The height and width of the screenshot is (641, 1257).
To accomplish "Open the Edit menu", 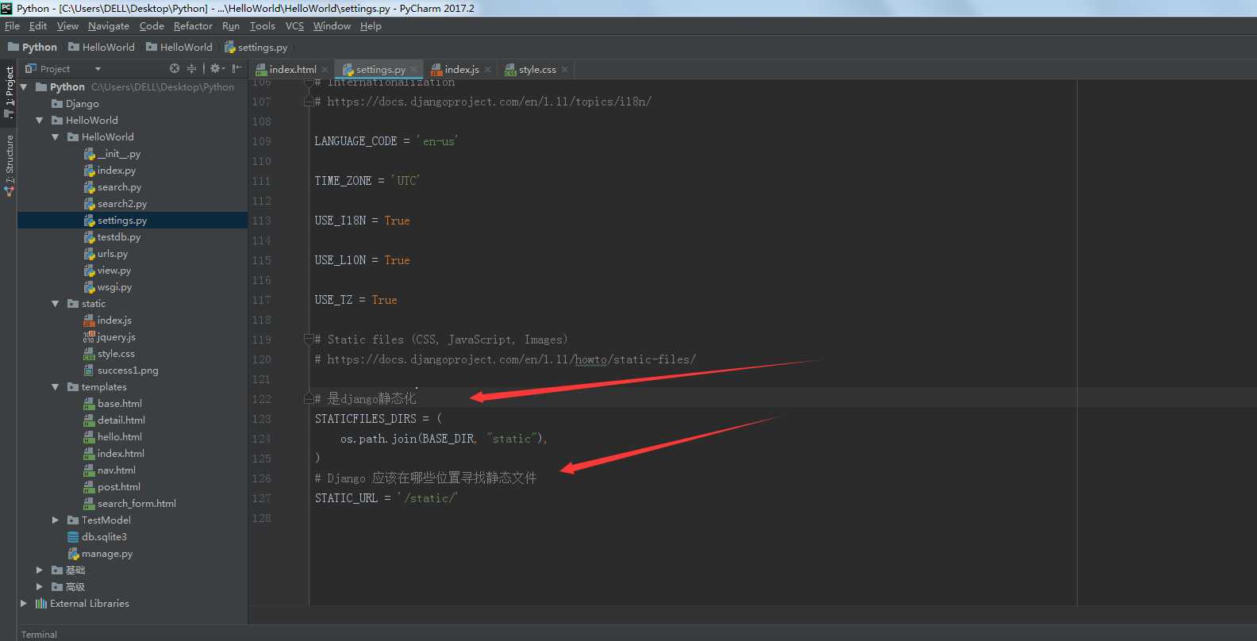I will pos(38,26).
